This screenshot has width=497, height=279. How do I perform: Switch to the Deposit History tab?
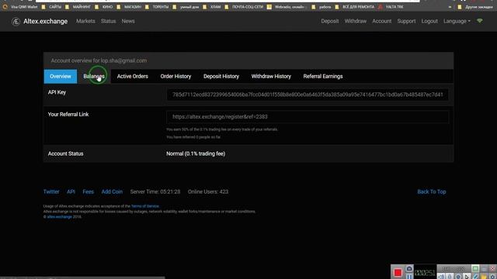click(221, 76)
